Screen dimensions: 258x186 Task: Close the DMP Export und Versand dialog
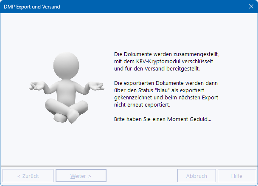pyautogui.click(x=250, y=6)
